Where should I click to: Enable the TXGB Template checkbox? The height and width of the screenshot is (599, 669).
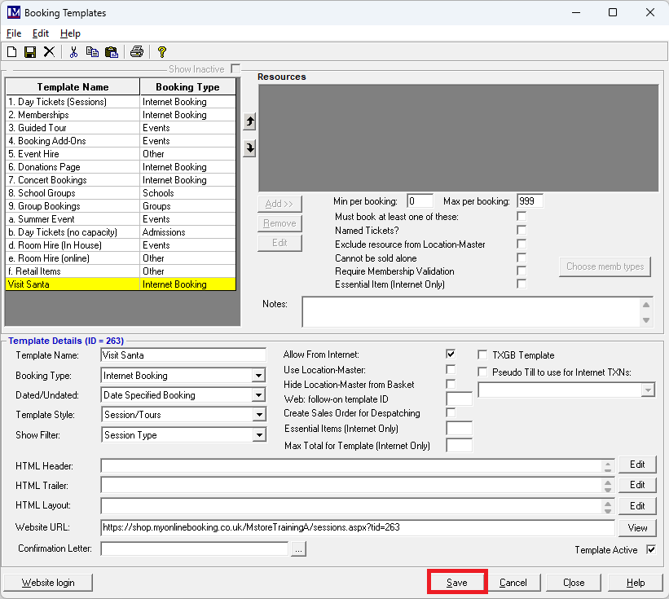click(x=483, y=355)
